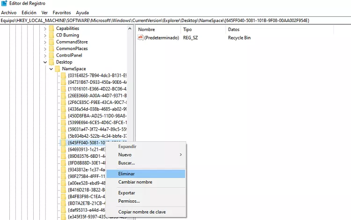Screen dimensions: 351x220
Task: Click the CommandStore folder icon
Action: point(51,42)
